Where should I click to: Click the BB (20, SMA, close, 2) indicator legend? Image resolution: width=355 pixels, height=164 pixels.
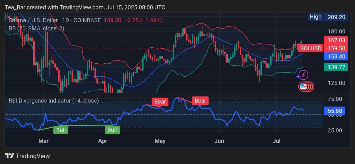coord(37,28)
